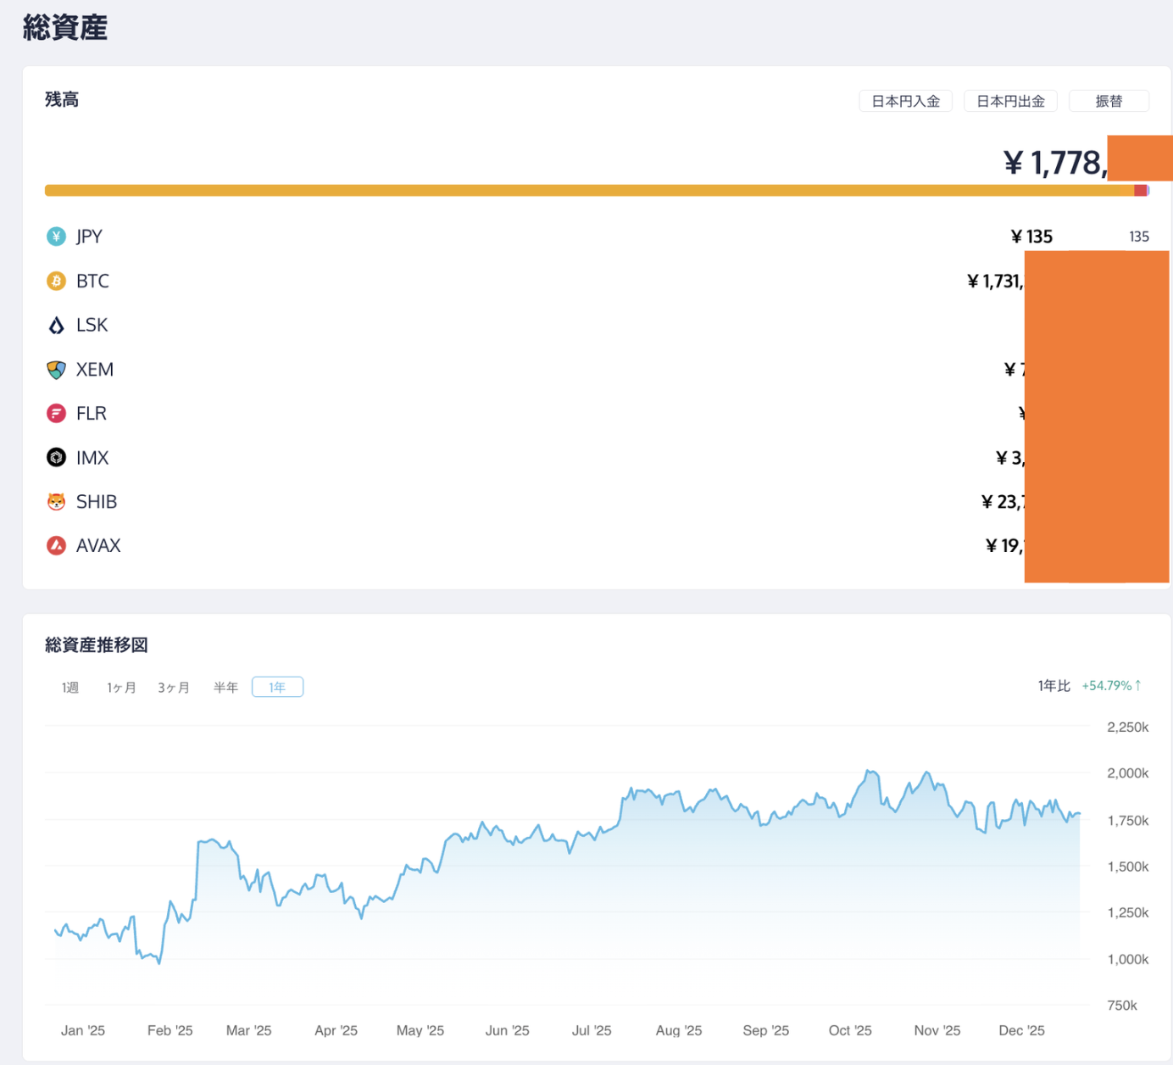Select the LSK Lisk icon
1173x1065 pixels.
[x=56, y=326]
